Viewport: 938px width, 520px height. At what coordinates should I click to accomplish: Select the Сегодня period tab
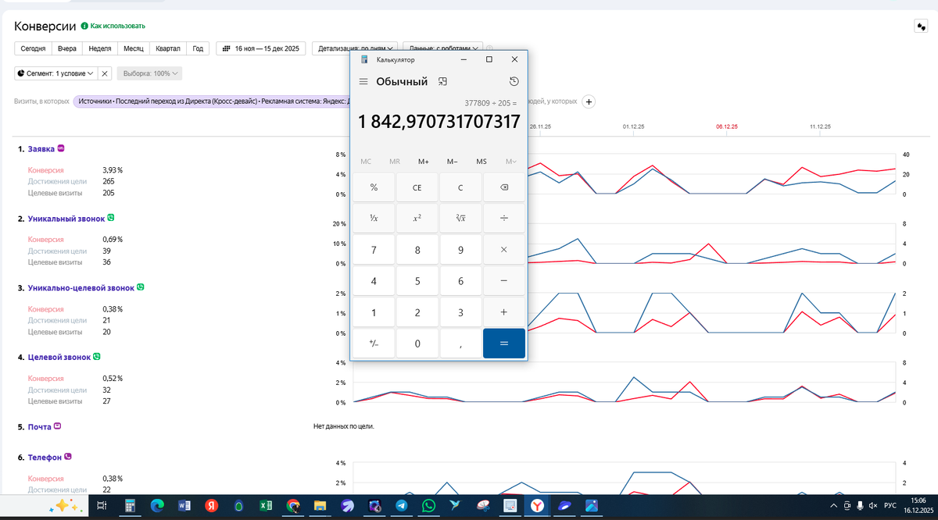33,48
